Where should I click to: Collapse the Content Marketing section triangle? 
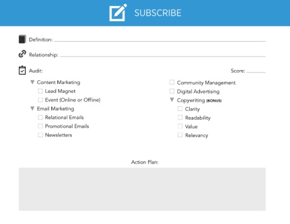tap(32, 82)
